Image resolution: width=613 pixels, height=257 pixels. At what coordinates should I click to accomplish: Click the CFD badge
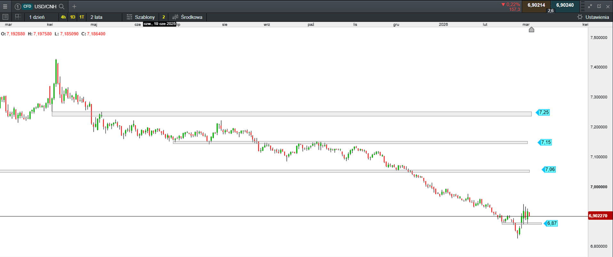28,6
